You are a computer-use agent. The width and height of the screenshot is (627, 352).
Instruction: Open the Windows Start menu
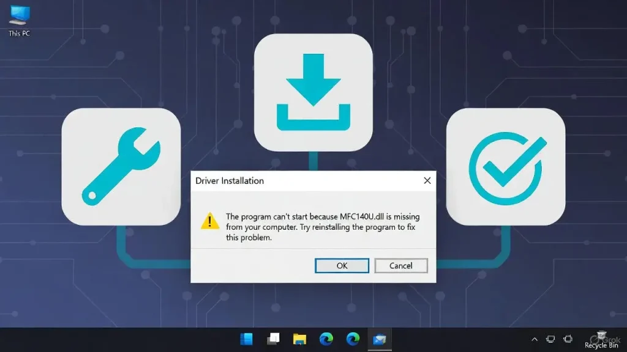tap(247, 338)
